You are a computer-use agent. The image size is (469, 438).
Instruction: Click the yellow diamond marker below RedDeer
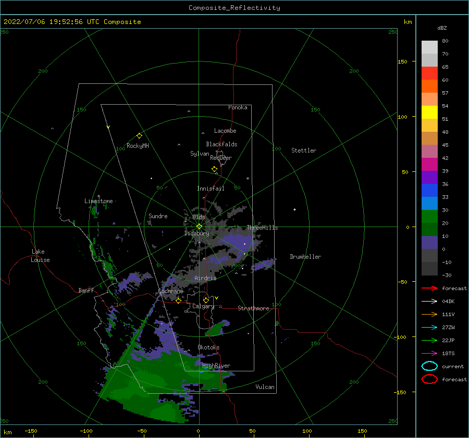(x=215, y=169)
